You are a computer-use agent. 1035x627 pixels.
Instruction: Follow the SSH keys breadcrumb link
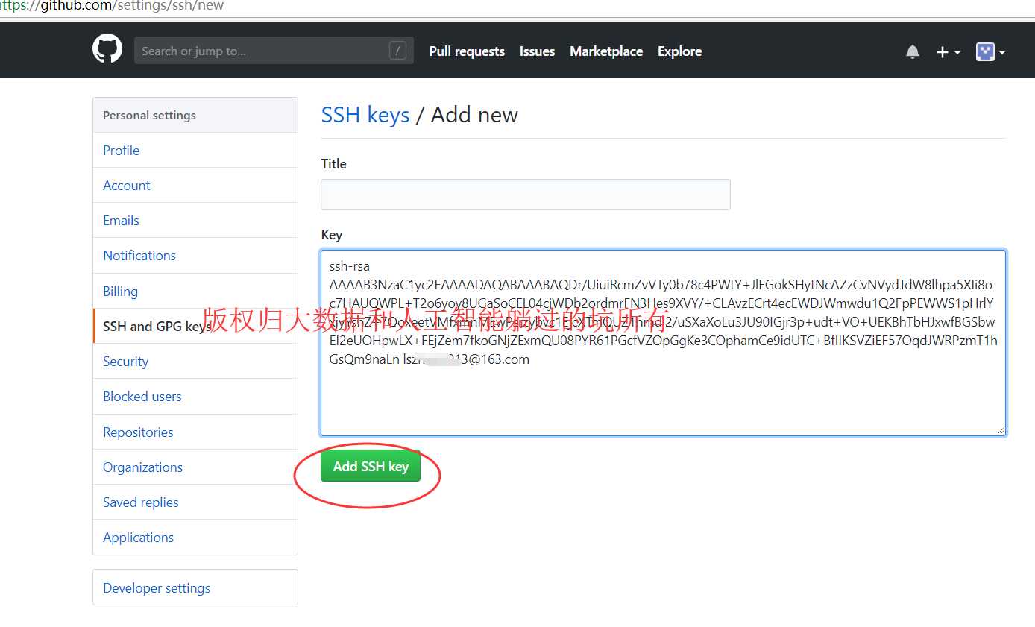365,115
